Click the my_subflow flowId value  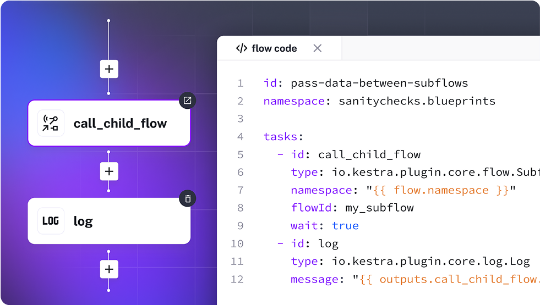pyautogui.click(x=379, y=208)
